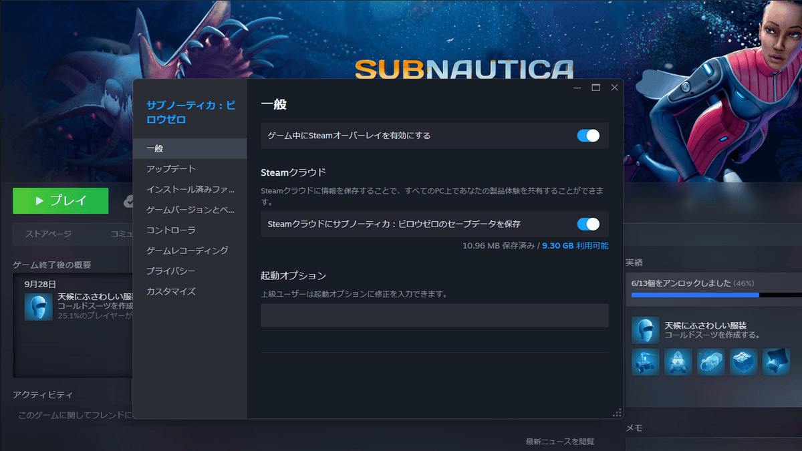Click third small achievement capsule icon
This screenshot has height=451, width=802.
710,361
